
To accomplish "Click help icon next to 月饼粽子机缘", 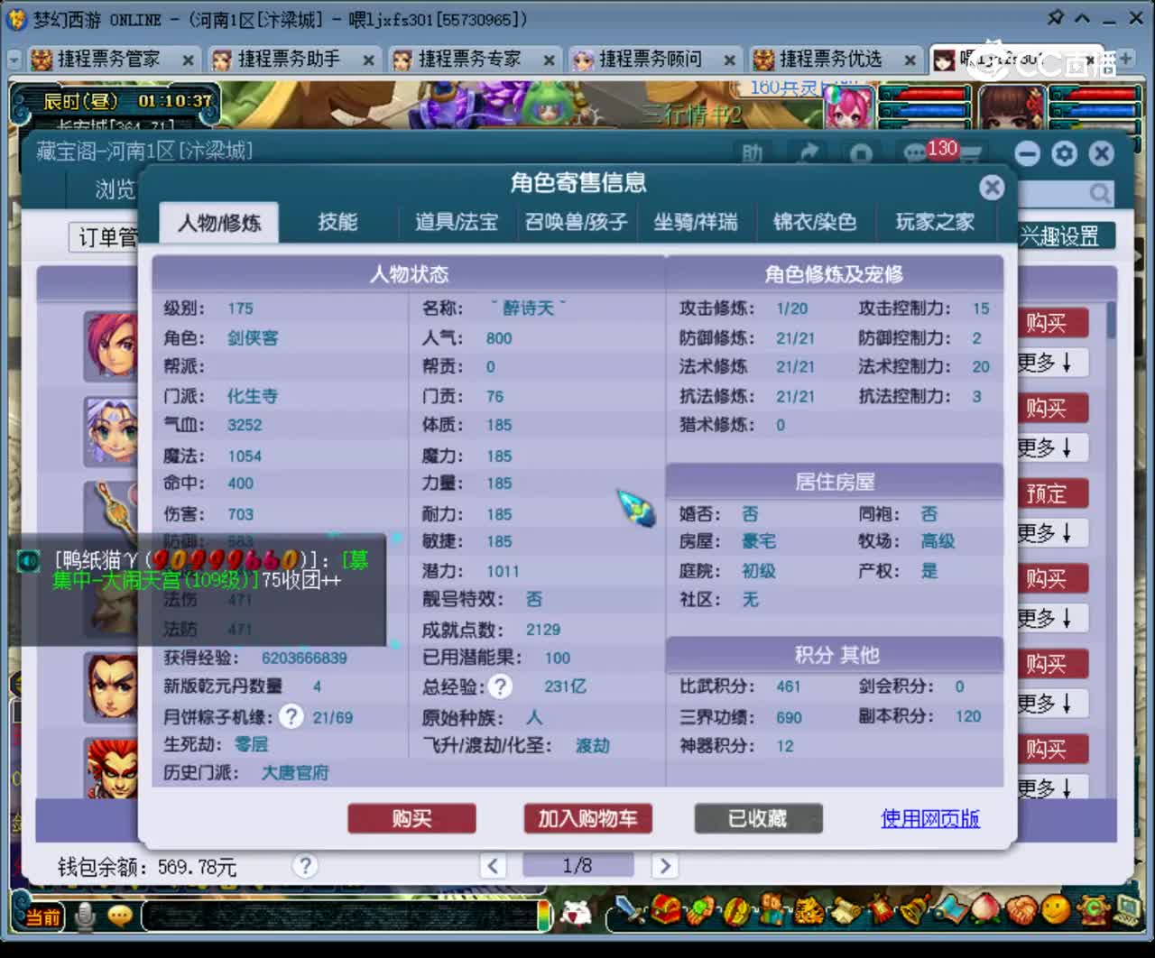I will coord(291,716).
